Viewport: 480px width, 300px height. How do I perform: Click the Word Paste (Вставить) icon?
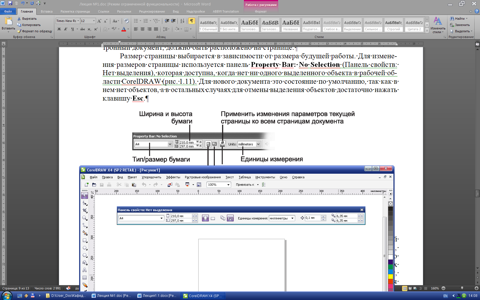tap(9, 21)
